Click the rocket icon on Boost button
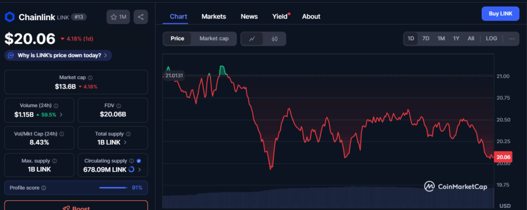Image resolution: width=527 pixels, height=210 pixels. tap(66, 208)
